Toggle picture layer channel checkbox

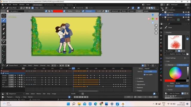(22, 80)
